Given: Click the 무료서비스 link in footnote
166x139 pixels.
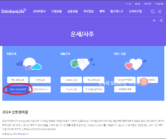Looking at the screenshot, I should [x=18, y=134].
